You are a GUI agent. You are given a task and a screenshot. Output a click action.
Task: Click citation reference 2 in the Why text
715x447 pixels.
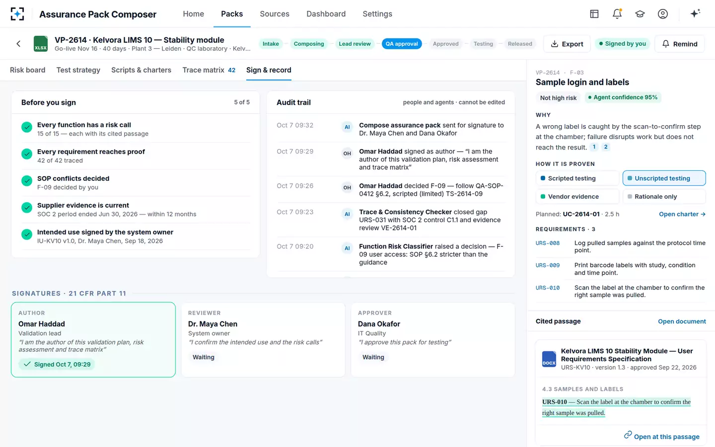pyautogui.click(x=606, y=147)
